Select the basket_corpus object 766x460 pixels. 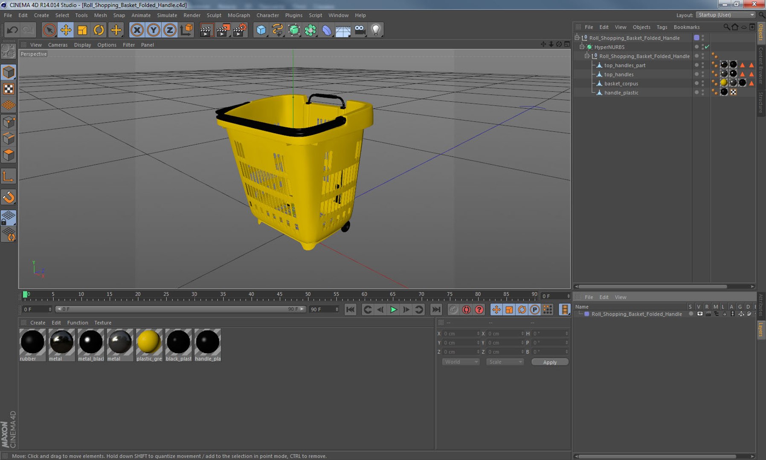coord(621,84)
